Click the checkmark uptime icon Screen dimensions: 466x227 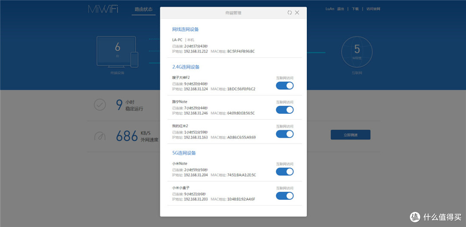pyautogui.click(x=100, y=105)
